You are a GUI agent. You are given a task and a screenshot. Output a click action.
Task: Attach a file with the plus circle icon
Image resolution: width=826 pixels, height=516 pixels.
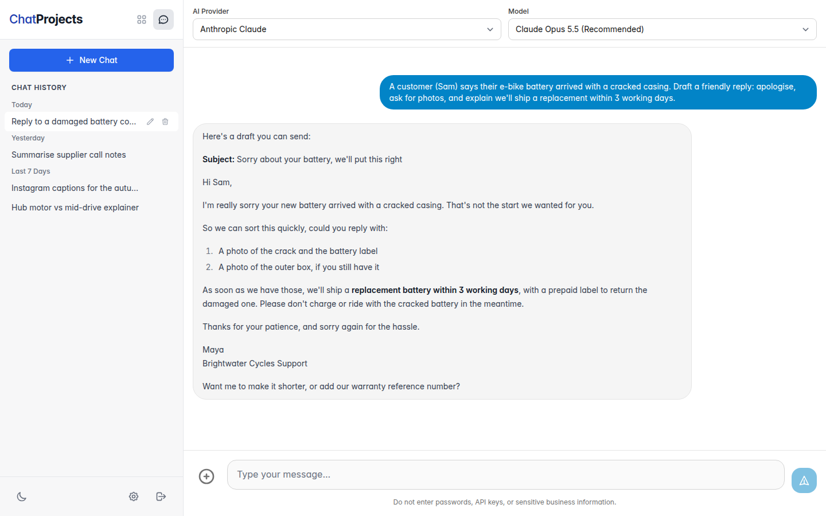click(x=206, y=476)
